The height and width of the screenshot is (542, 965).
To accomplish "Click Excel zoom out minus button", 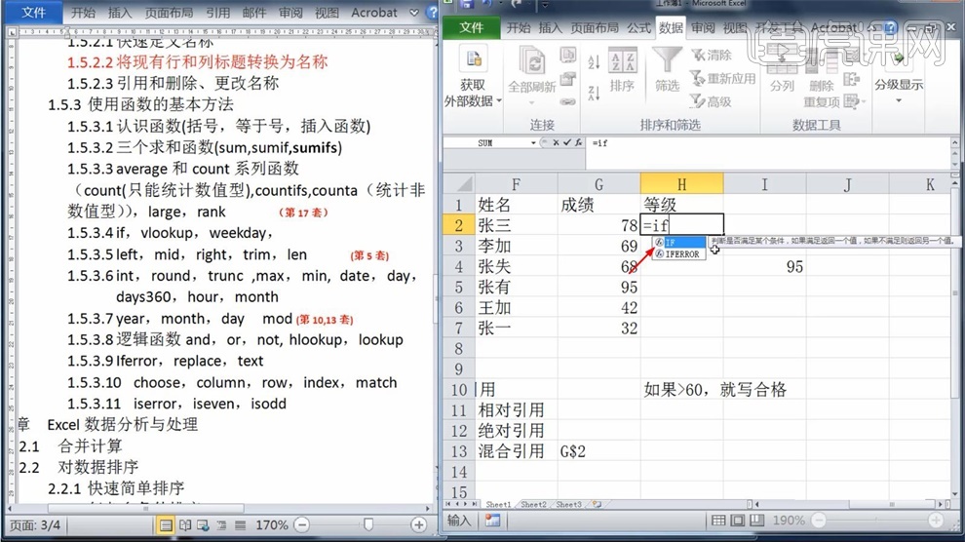I will [819, 521].
